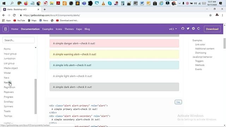Open Microsoft Store from the taskbar

[155, 3]
